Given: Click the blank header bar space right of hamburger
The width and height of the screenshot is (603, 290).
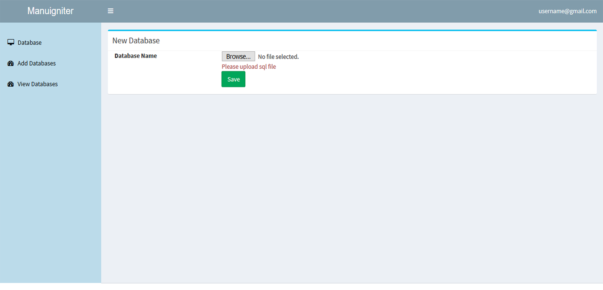Looking at the screenshot, I should click(313, 11).
